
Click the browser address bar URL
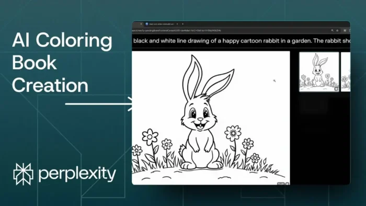click(x=177, y=30)
